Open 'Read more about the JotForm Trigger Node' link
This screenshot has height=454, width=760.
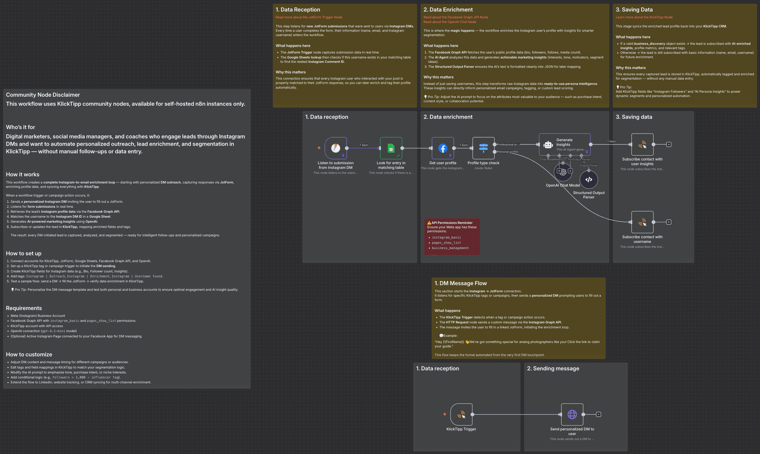[309, 17]
